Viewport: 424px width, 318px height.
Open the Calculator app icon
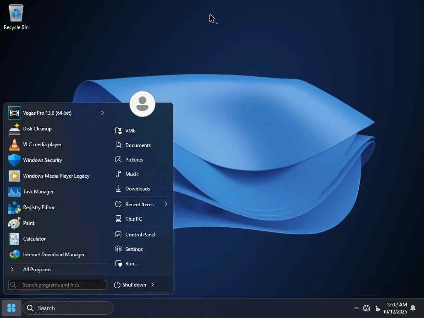pos(14,239)
